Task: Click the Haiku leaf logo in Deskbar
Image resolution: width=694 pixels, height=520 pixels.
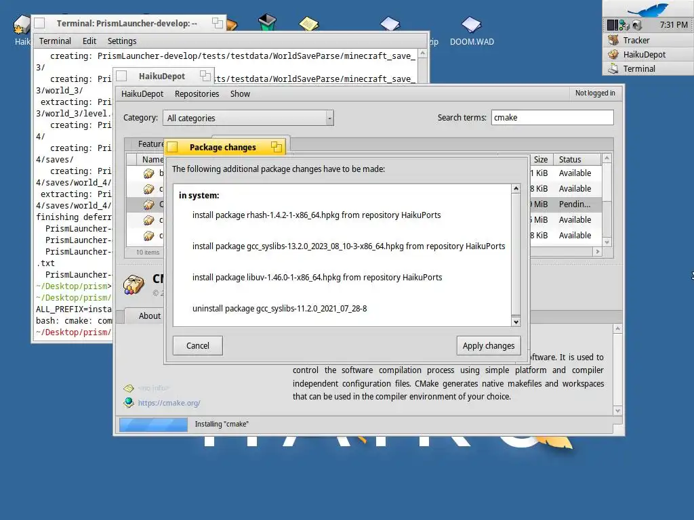Action: (x=648, y=9)
